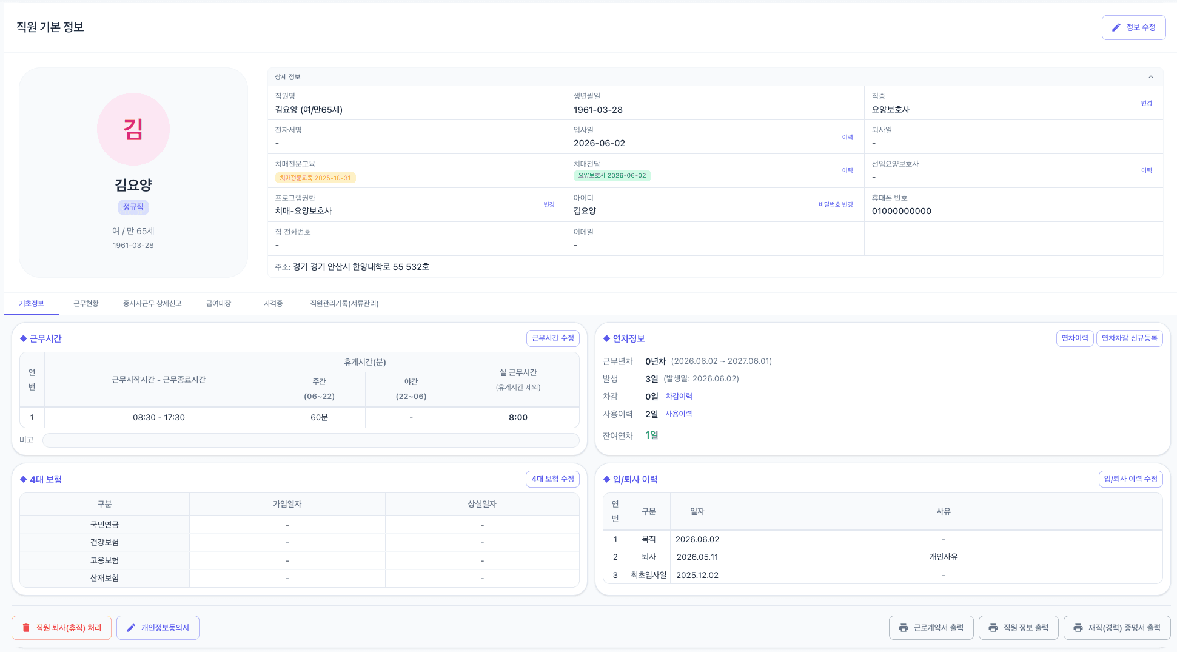Collapse the 상세 정보 panel chevron
This screenshot has height=652, width=1177.
coord(1151,77)
